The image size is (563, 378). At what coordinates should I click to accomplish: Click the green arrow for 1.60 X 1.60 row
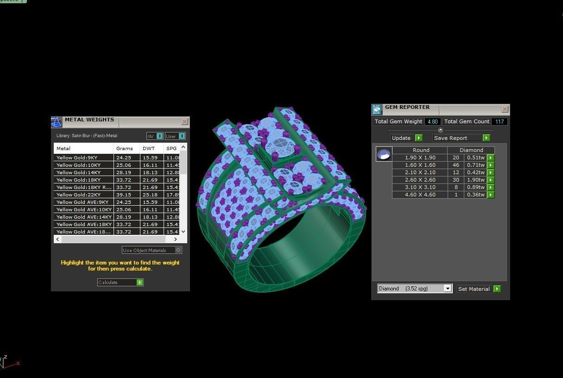click(x=491, y=165)
